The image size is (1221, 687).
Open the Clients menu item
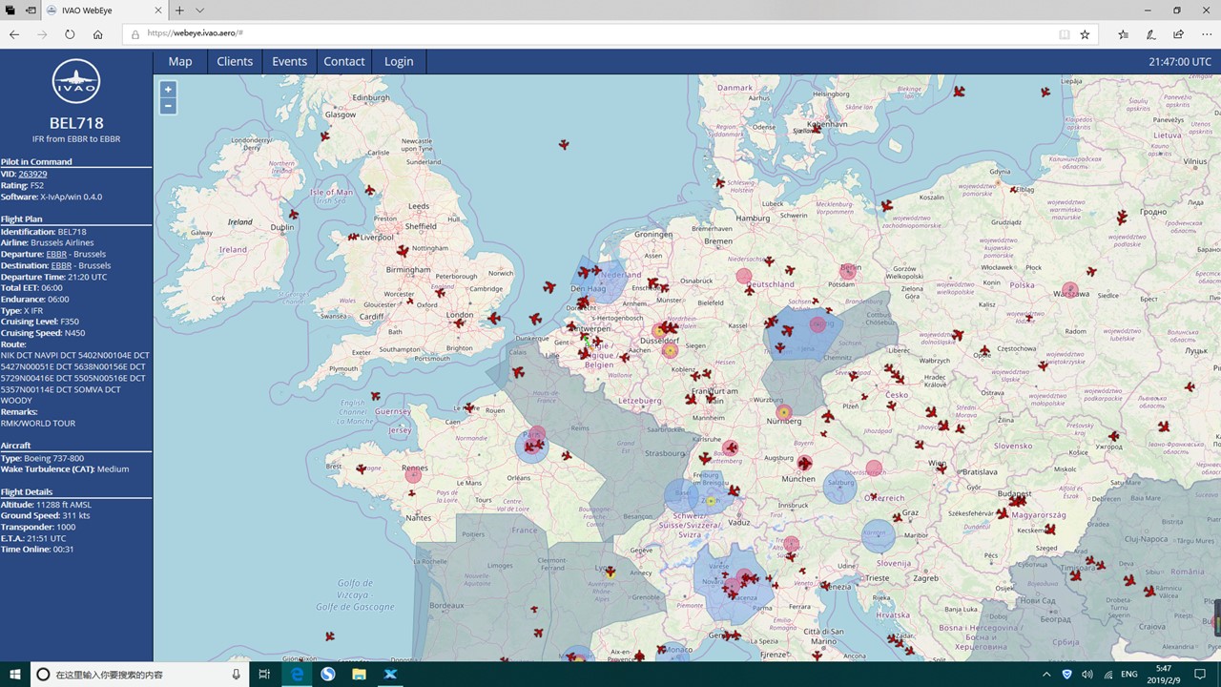pos(235,61)
